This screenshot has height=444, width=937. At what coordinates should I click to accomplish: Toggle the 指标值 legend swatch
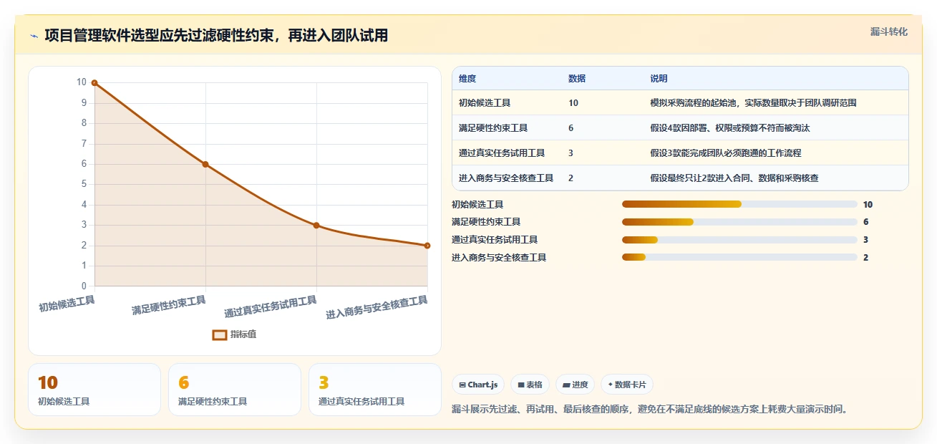[220, 334]
